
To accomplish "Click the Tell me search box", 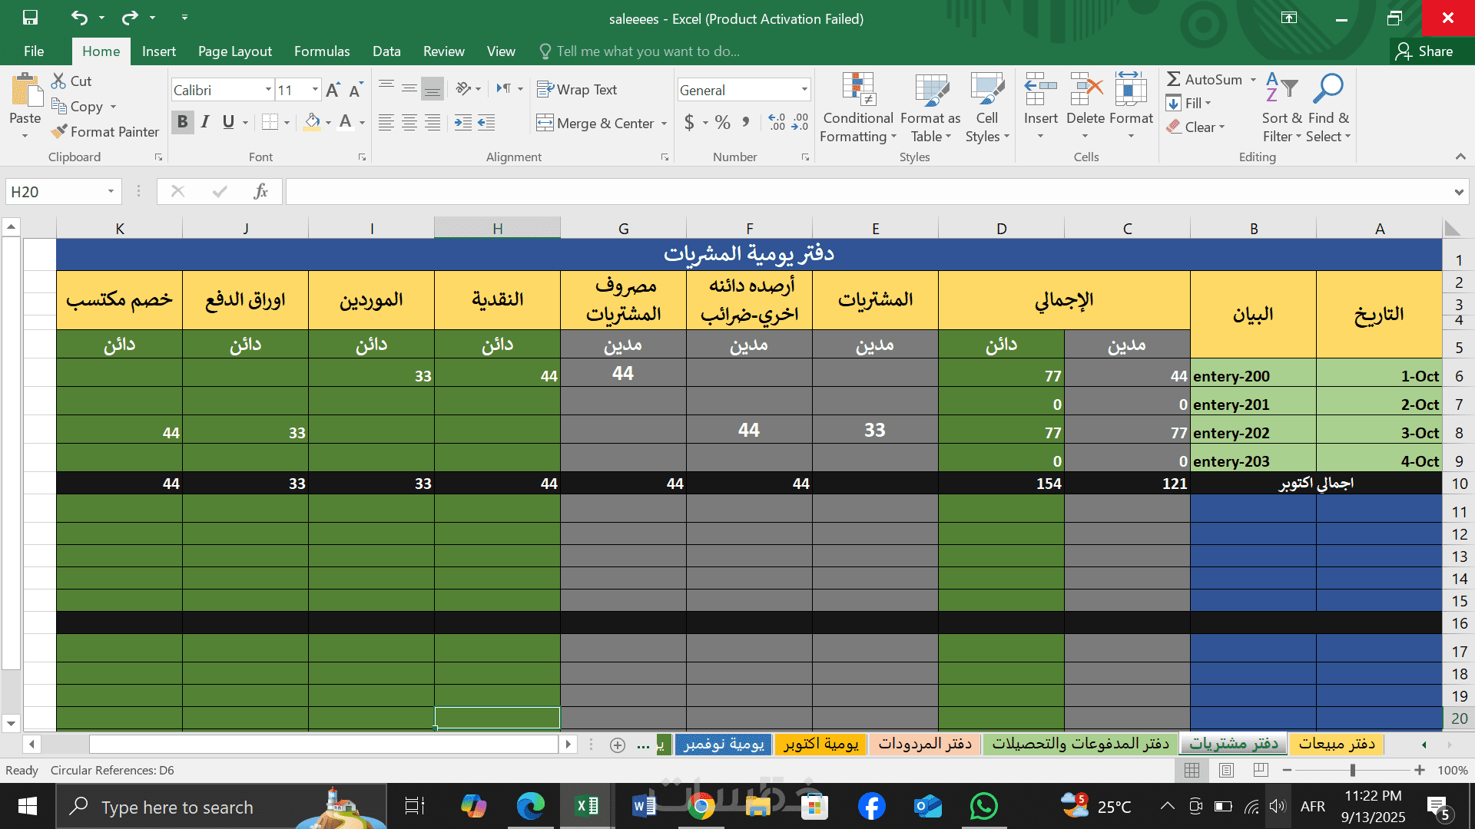I will coord(648,51).
